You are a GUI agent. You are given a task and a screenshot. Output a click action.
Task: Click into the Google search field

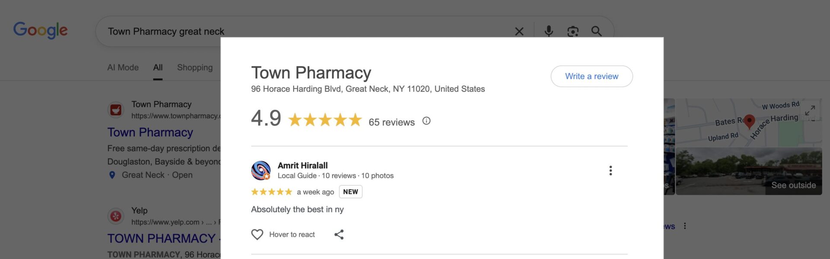pyautogui.click(x=303, y=31)
